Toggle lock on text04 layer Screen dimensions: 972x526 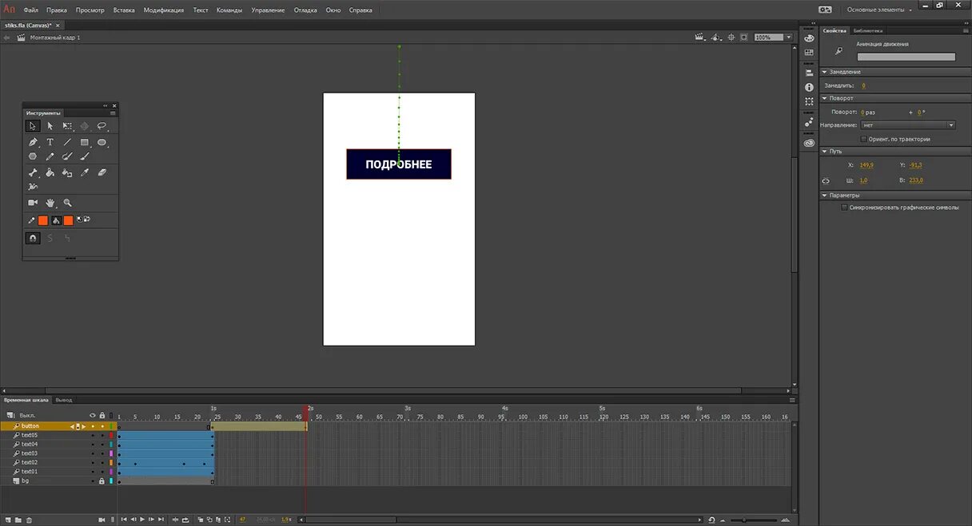pyautogui.click(x=102, y=445)
